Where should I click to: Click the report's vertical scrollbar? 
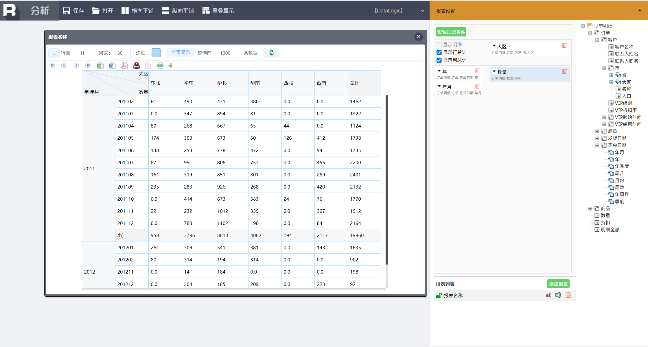tap(387, 179)
